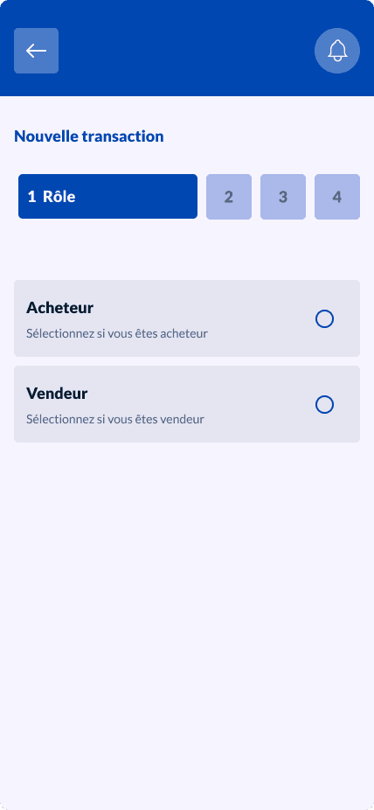Jump to step 4 in the stepper
The image size is (374, 810).
click(337, 197)
